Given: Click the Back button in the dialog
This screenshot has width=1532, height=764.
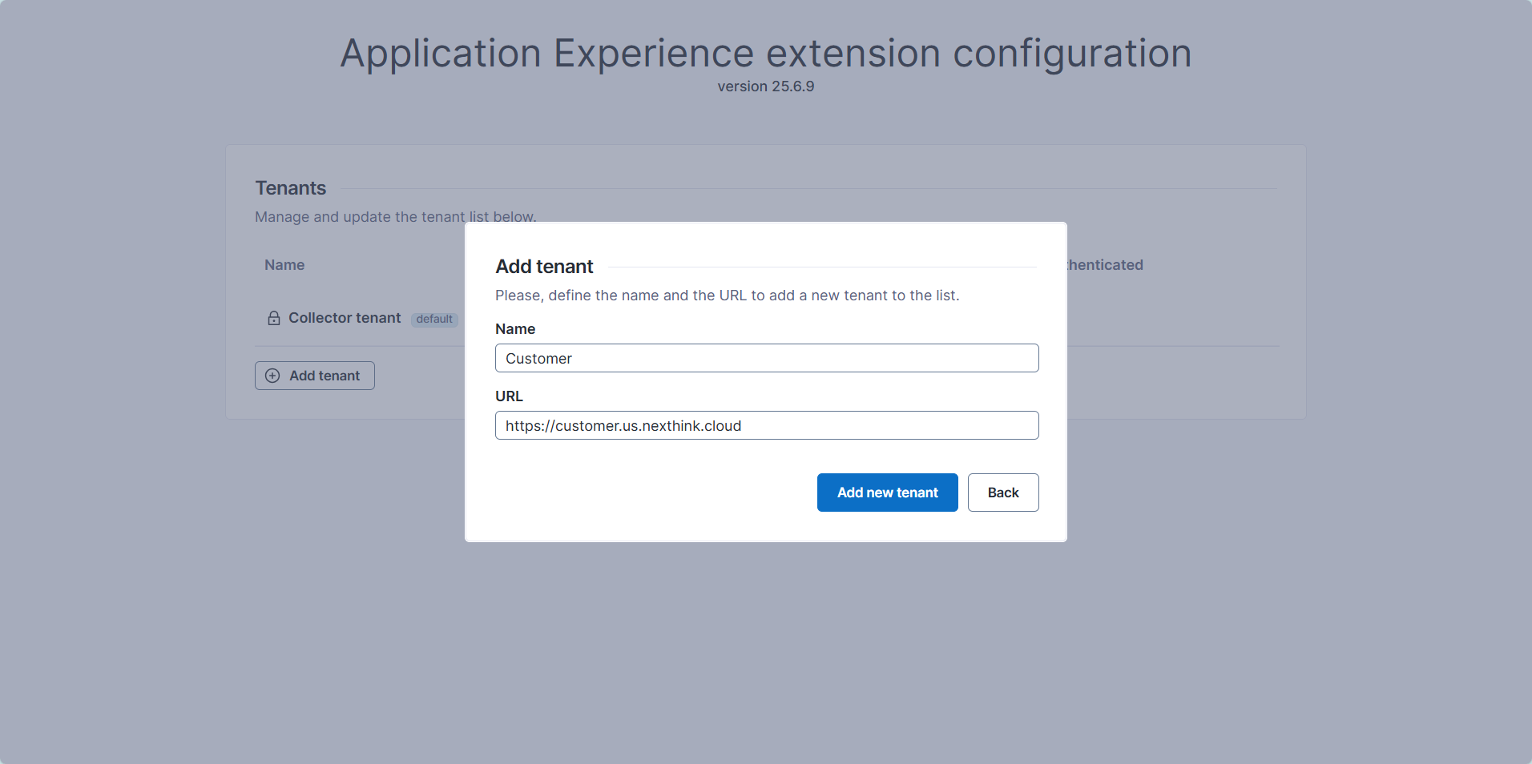Looking at the screenshot, I should click(1002, 493).
